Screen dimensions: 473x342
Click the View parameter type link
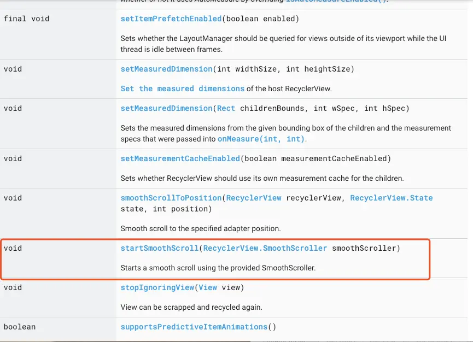point(208,287)
